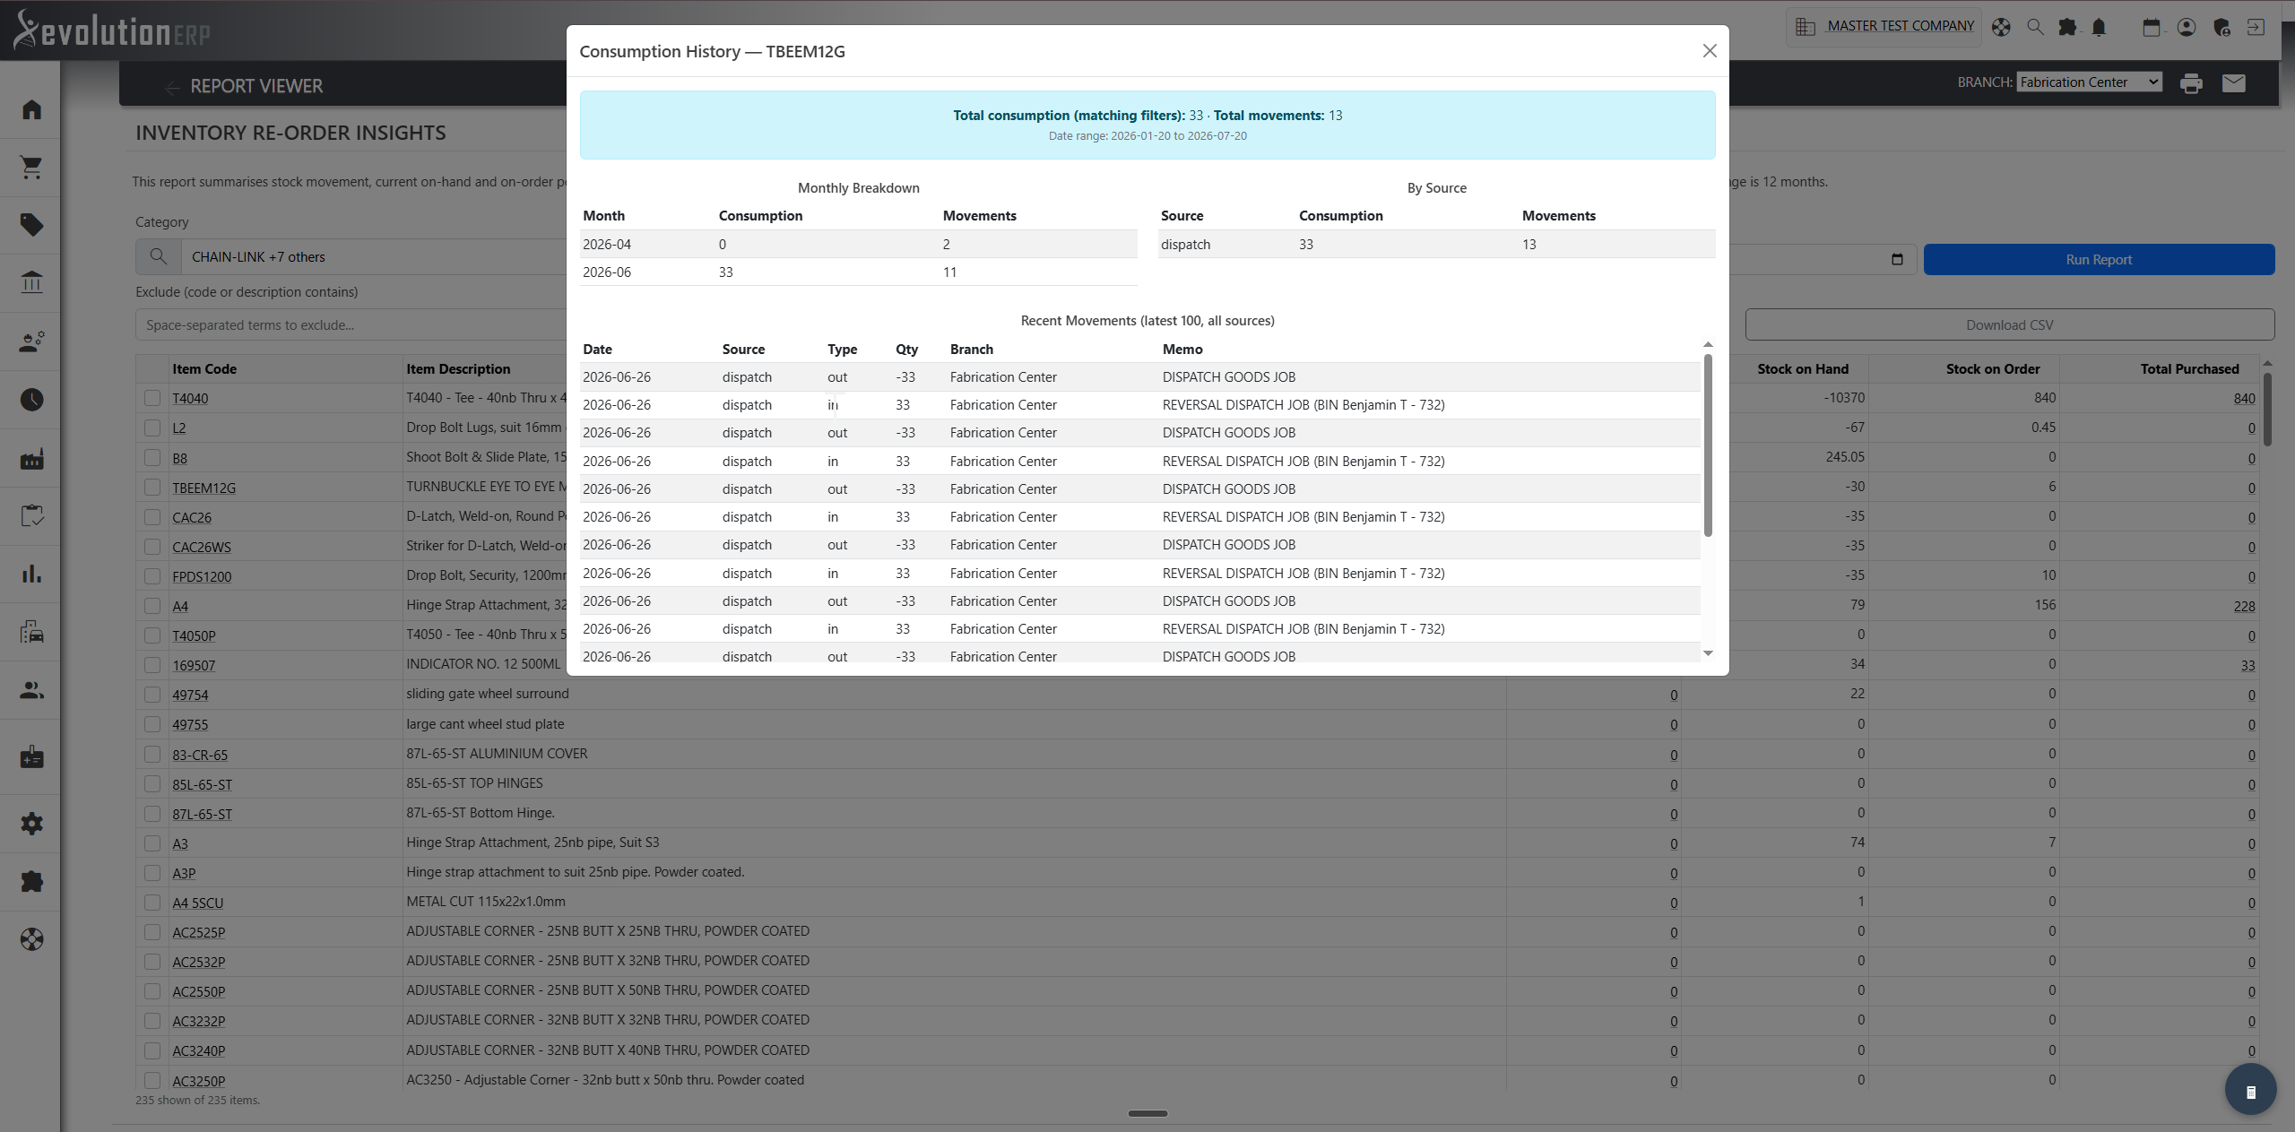This screenshot has height=1132, width=2295.
Task: Click the Memo column header
Action: tap(1182, 350)
